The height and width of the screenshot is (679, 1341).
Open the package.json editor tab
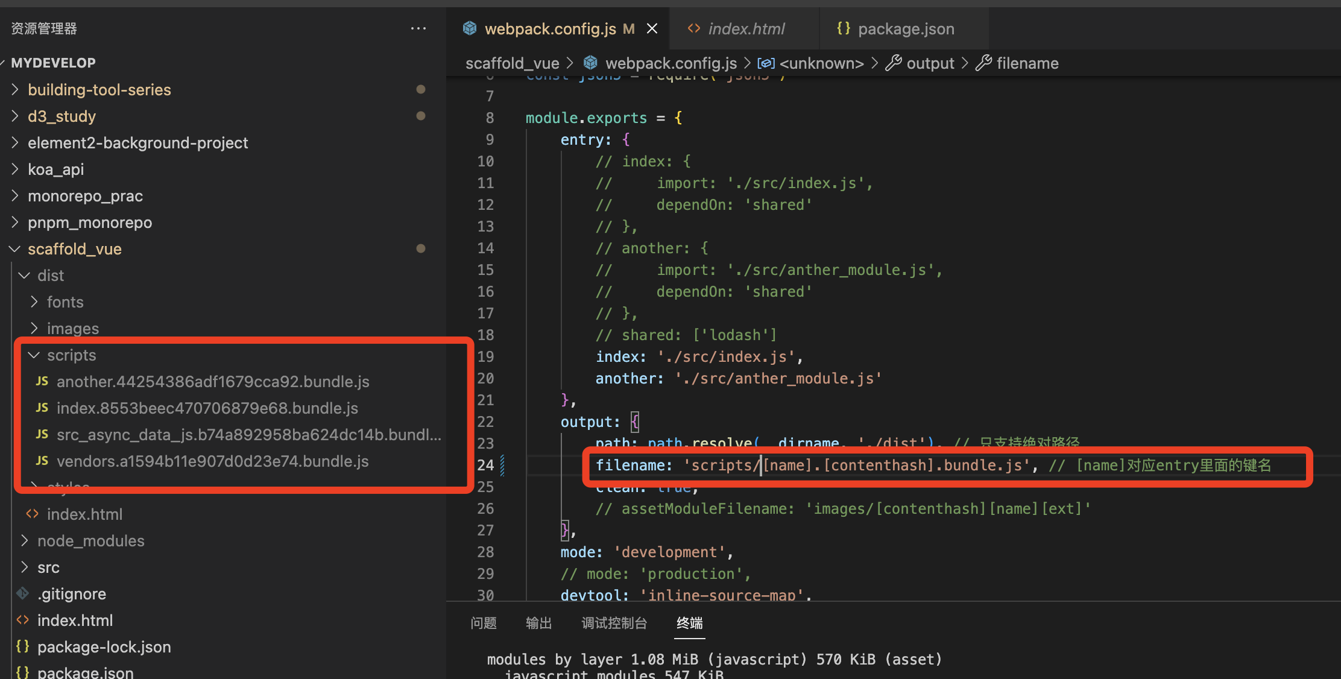tap(906, 28)
